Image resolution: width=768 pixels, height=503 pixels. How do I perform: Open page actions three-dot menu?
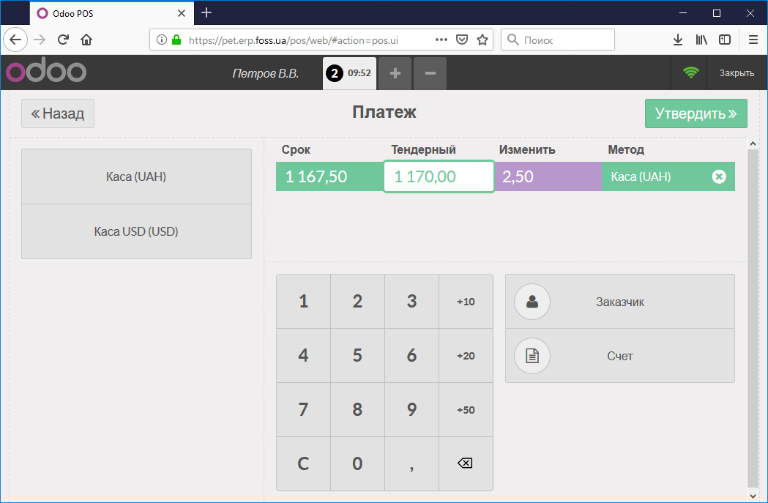[x=441, y=40]
